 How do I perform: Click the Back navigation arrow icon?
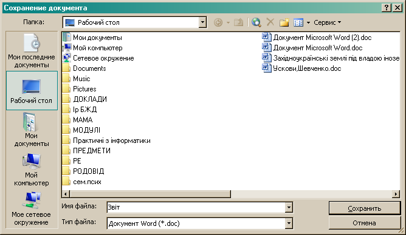218,22
